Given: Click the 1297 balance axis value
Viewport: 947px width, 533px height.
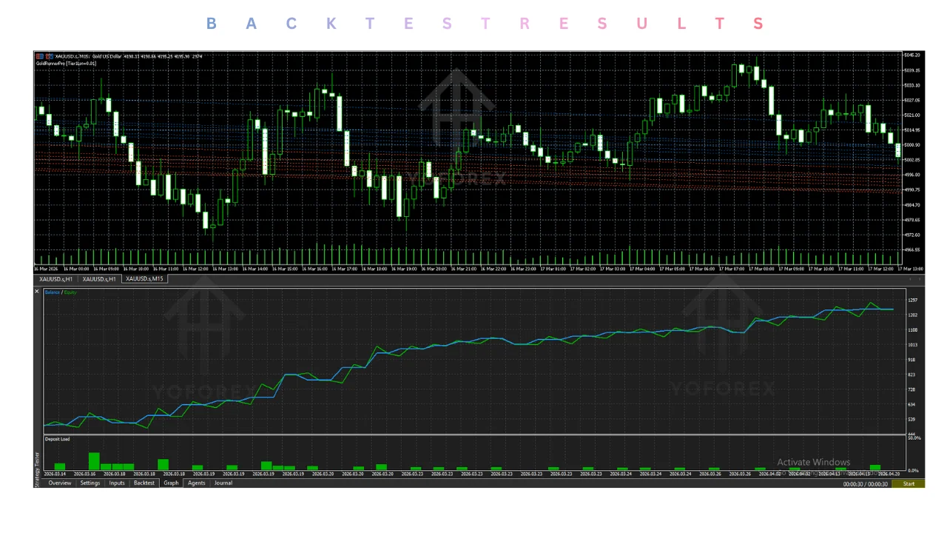Looking at the screenshot, I should coord(913,300).
